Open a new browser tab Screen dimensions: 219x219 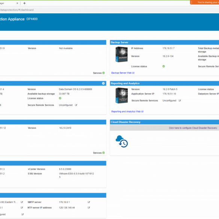[x=24, y=3]
